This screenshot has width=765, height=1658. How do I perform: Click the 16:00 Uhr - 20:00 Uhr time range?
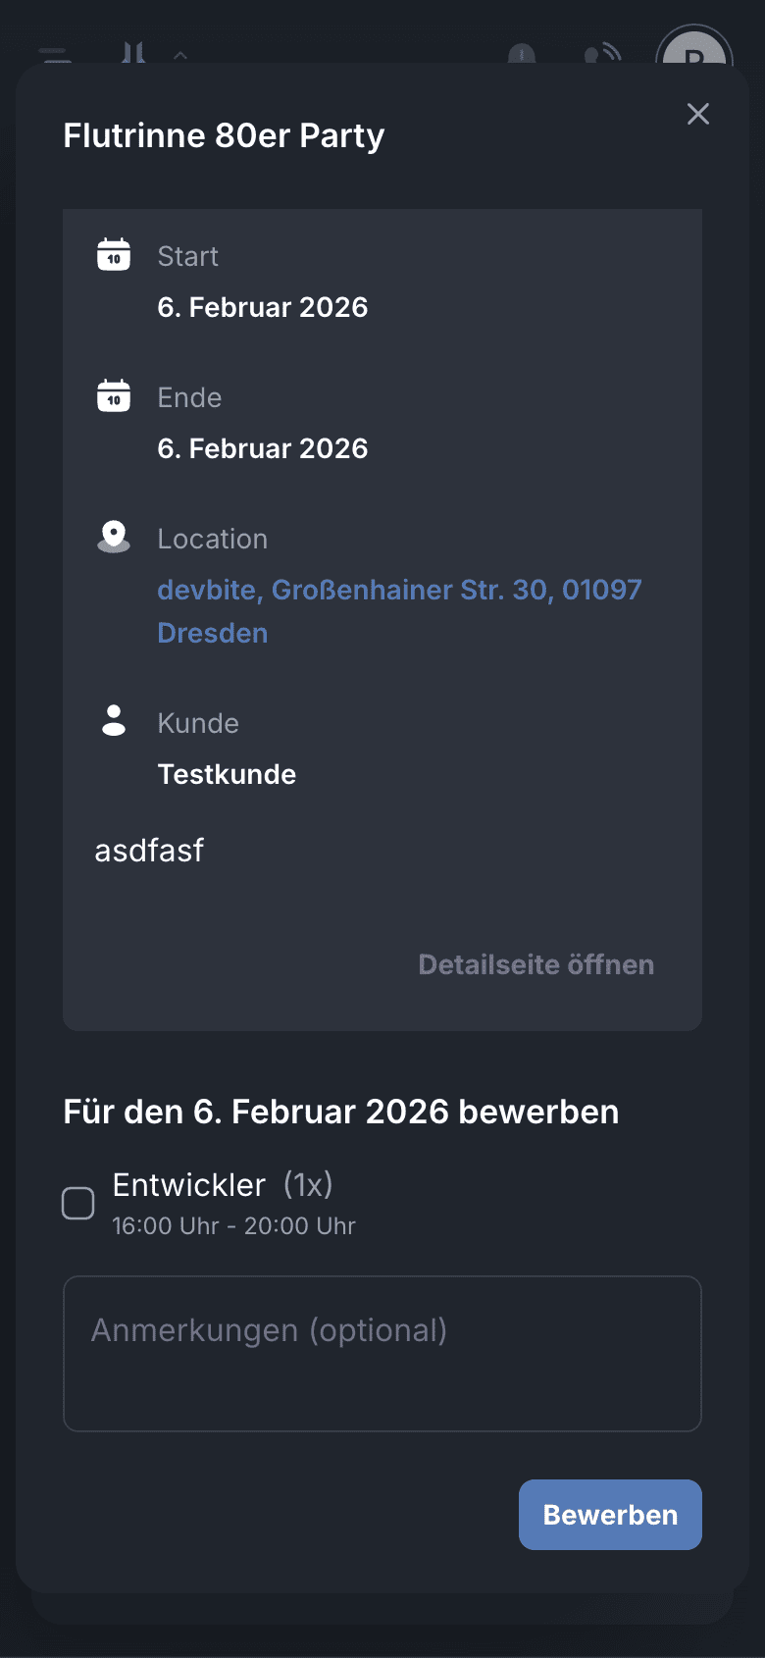[233, 1226]
